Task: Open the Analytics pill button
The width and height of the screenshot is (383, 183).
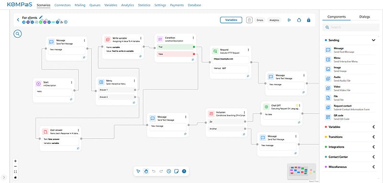Action: click(x=274, y=20)
